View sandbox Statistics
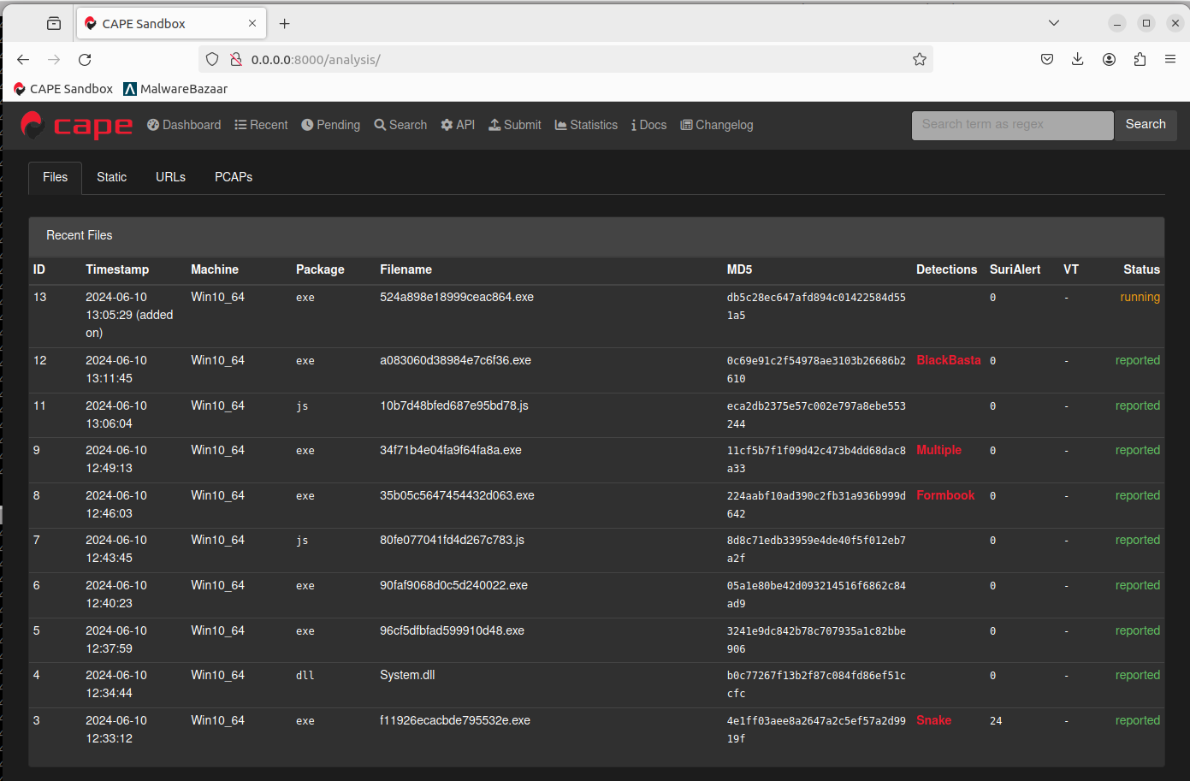1190x781 pixels. [585, 125]
